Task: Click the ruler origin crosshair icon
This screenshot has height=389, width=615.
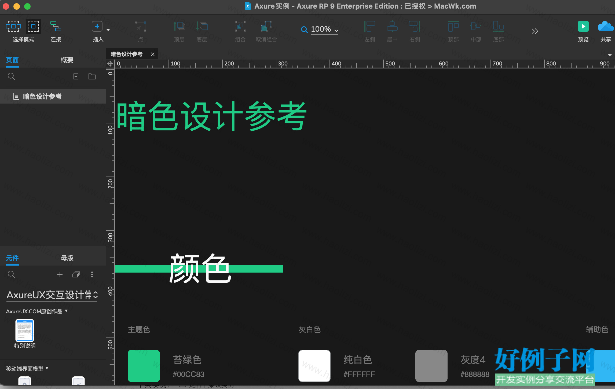Action: (110, 64)
